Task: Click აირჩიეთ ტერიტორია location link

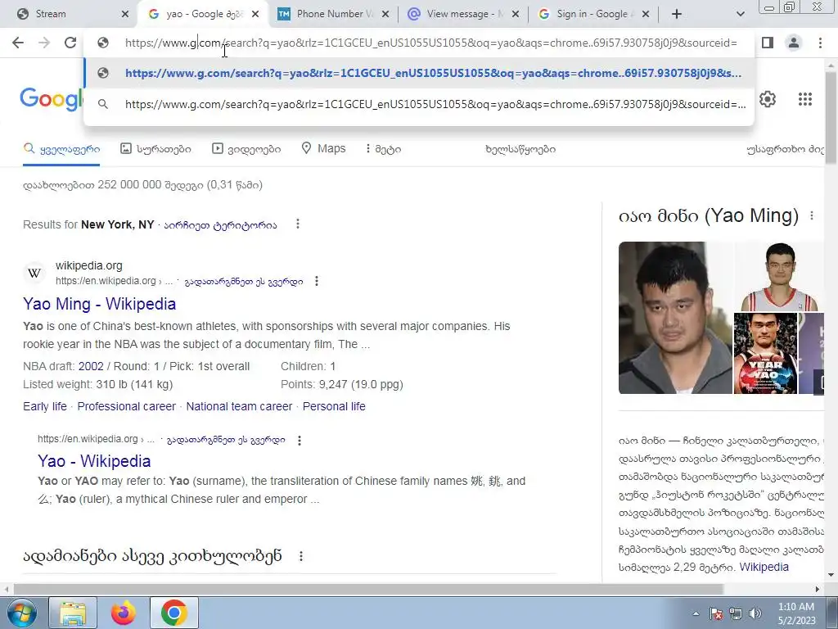Action: (x=220, y=224)
